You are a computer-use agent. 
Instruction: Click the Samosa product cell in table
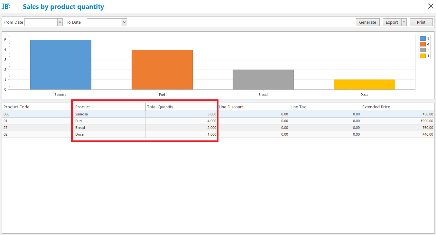coord(110,114)
